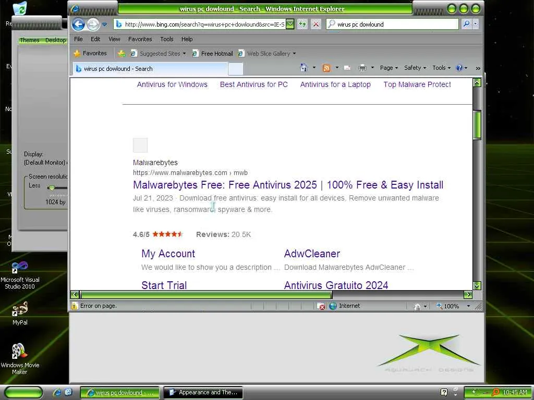Open Web Slice Gallery dropdown

(266, 54)
